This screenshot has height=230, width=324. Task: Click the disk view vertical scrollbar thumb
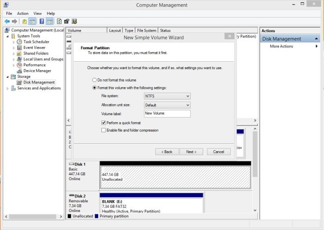[255, 154]
